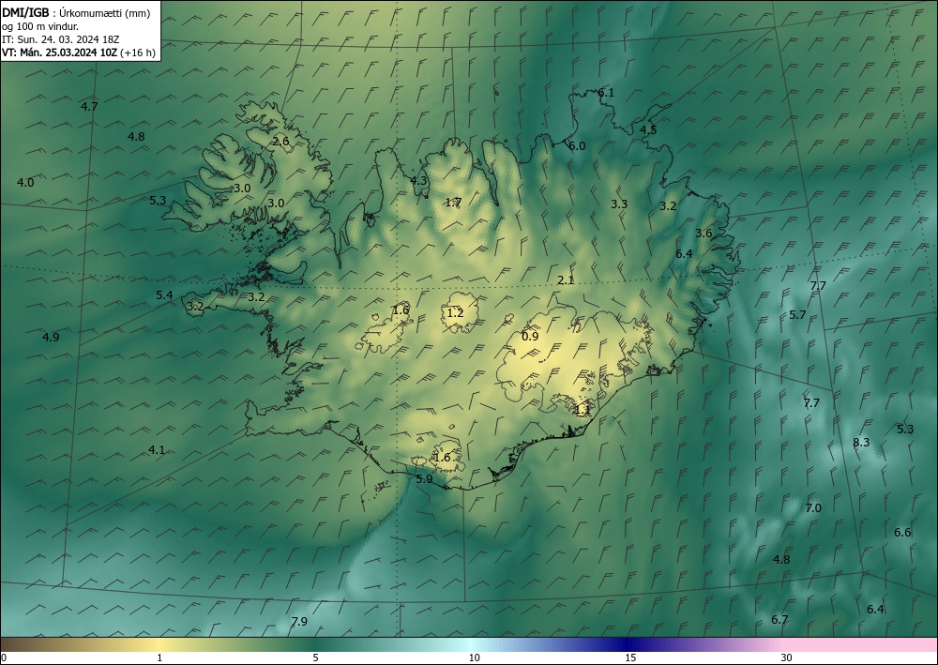This screenshot has height=665, width=938.
Task: Select the 6.7 value on the map
Action: click(x=779, y=620)
